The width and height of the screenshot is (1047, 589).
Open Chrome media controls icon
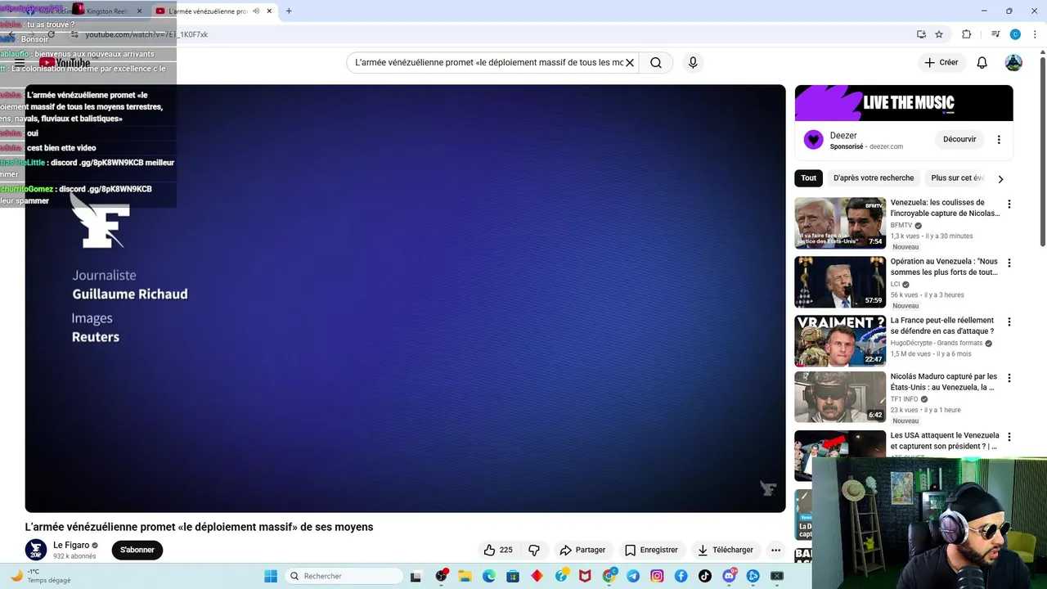pyautogui.click(x=995, y=34)
